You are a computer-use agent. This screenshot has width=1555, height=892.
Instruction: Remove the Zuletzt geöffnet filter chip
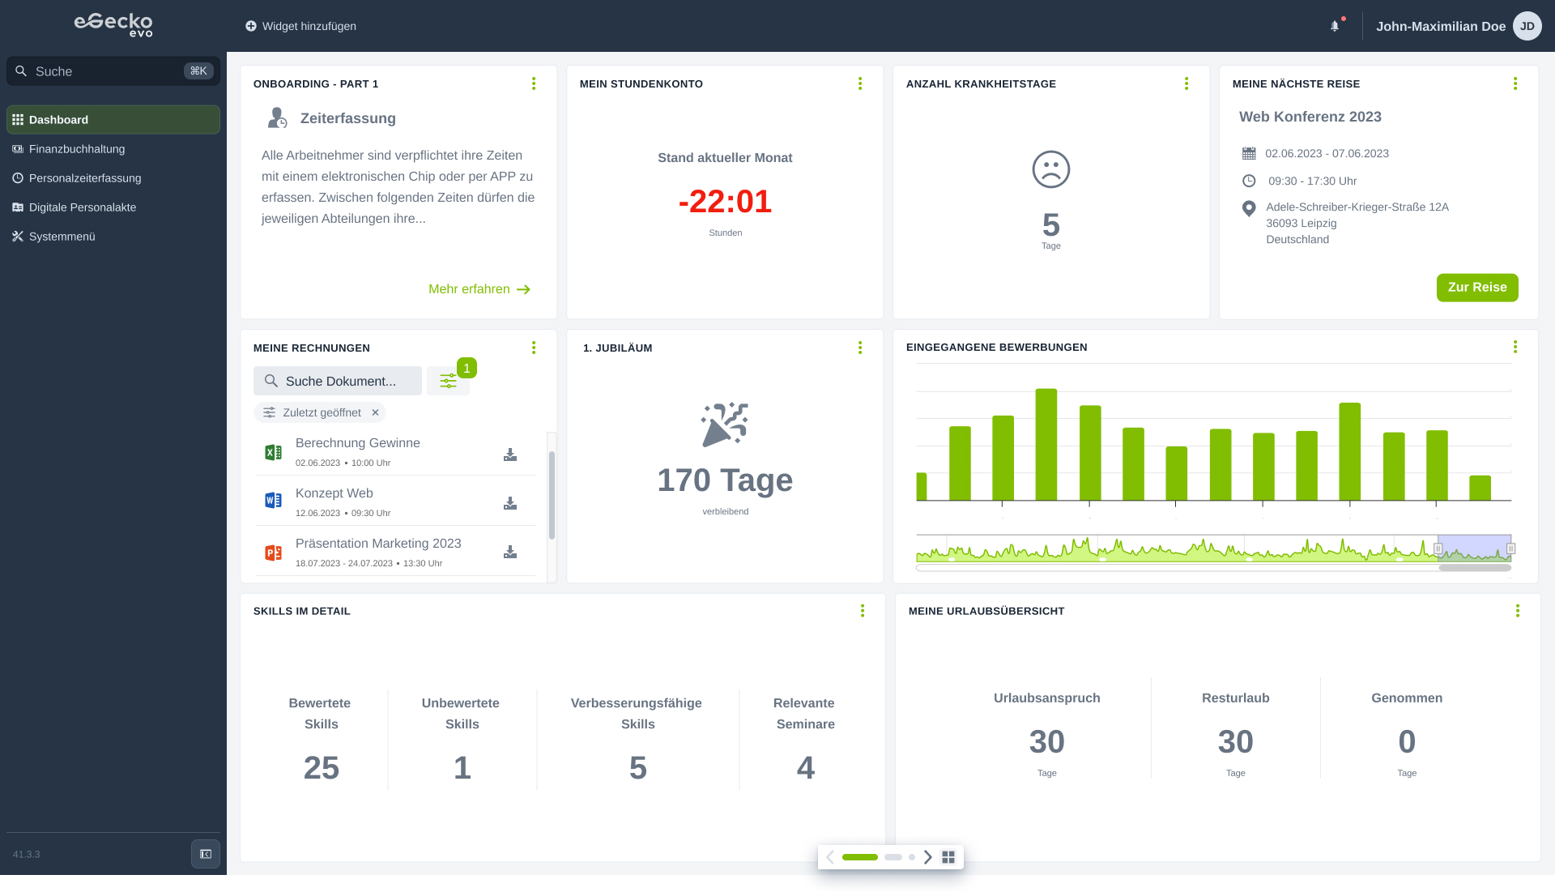[375, 412]
